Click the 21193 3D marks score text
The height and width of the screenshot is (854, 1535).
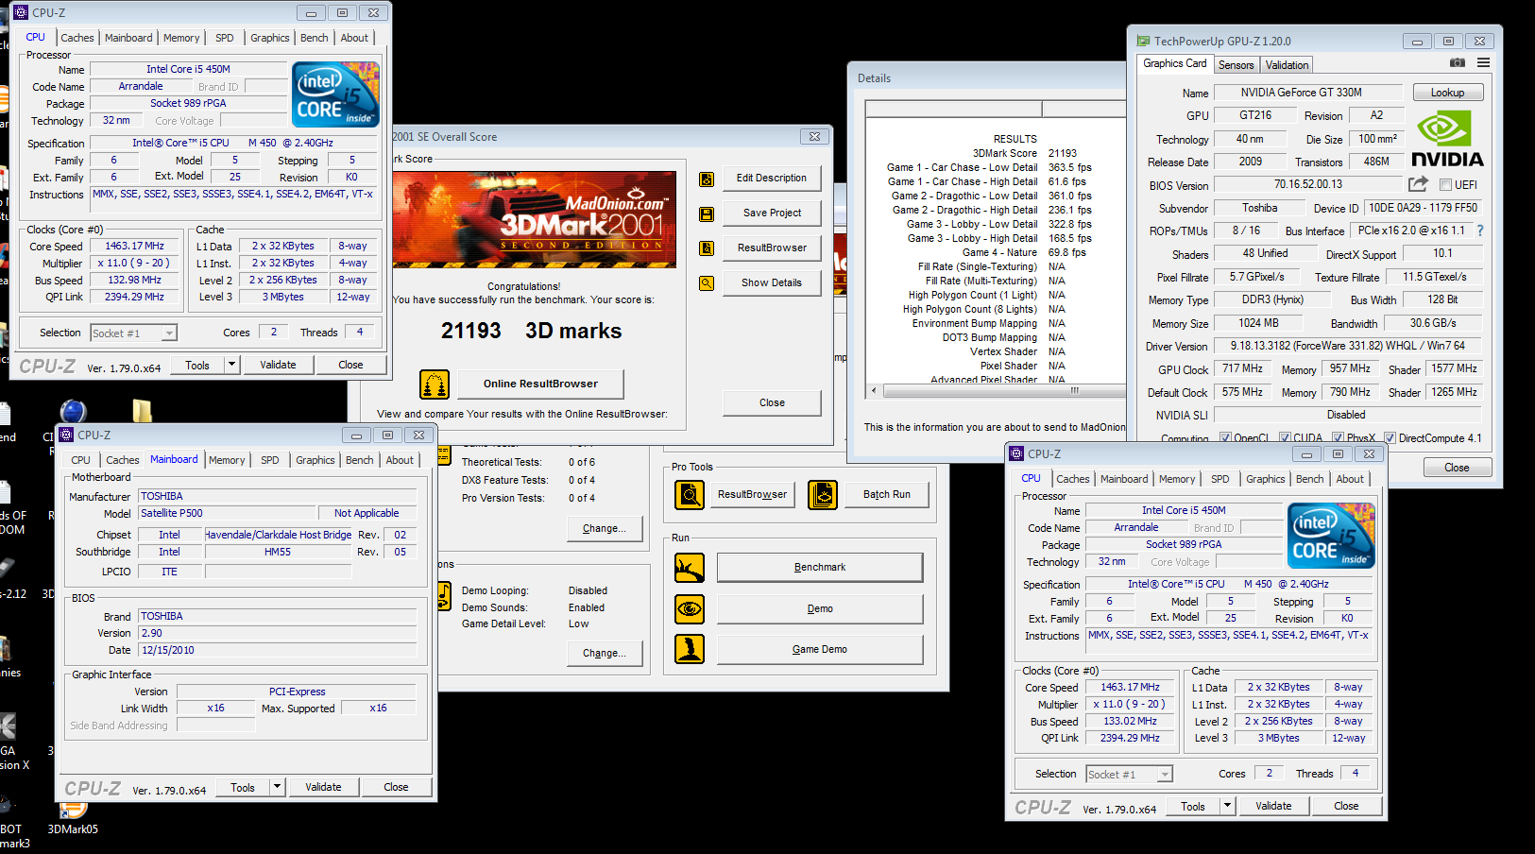pos(531,331)
